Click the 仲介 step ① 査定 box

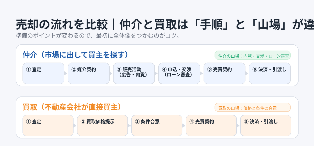click(43, 73)
